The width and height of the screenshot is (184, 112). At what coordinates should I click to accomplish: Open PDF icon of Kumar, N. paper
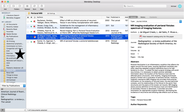[34, 42]
